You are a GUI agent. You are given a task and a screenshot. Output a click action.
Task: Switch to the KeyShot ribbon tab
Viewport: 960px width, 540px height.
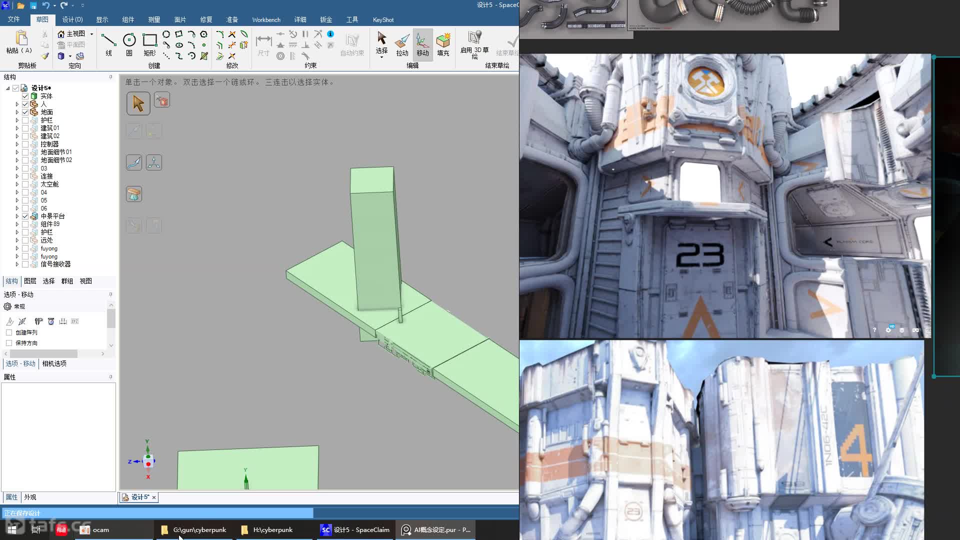(x=383, y=19)
